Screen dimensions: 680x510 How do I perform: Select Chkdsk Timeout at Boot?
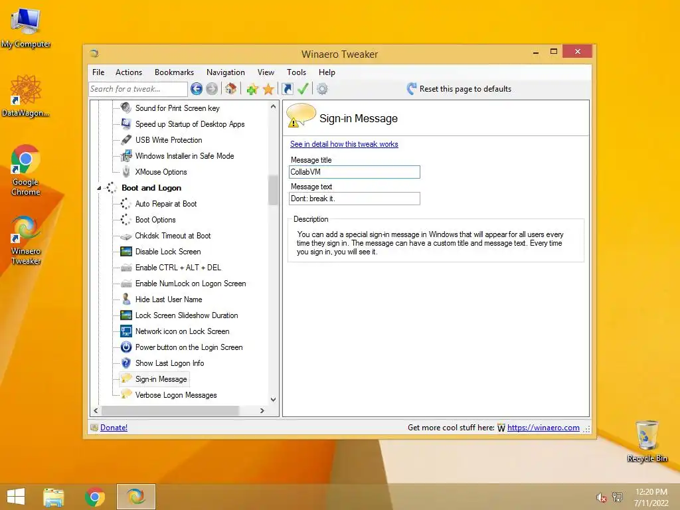173,236
